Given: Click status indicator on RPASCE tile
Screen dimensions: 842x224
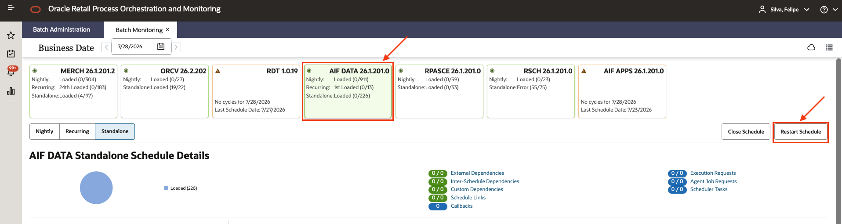Looking at the screenshot, I should [400, 71].
